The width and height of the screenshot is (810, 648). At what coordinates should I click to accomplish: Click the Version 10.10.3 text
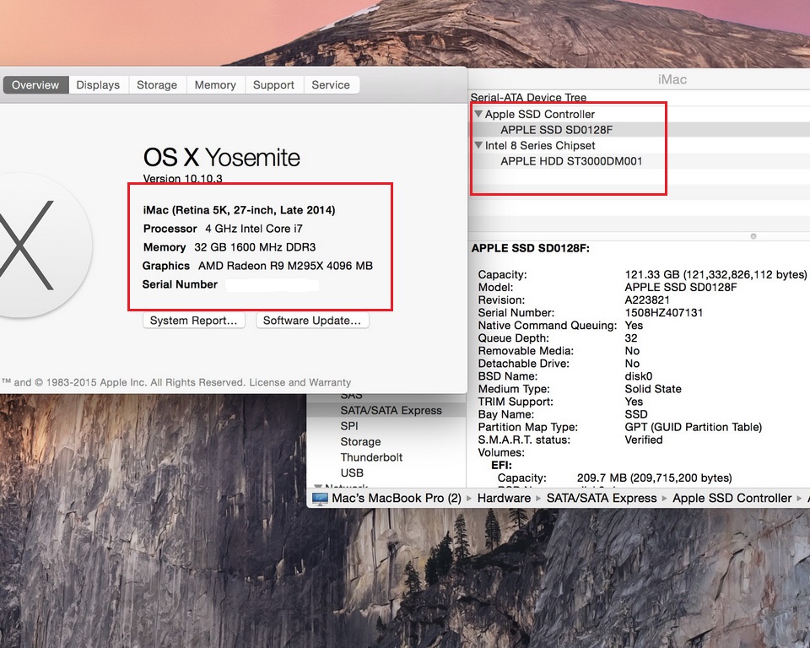click(x=182, y=178)
